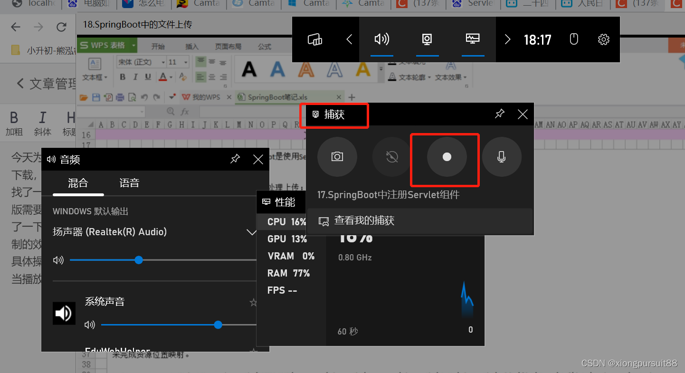Select the yellow WordArt A style
The width and height of the screenshot is (685, 373).
click(363, 69)
